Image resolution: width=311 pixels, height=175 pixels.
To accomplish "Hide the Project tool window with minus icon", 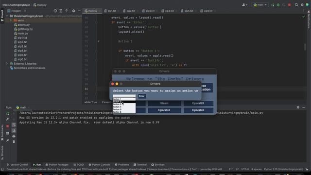I will tap(79, 11).
